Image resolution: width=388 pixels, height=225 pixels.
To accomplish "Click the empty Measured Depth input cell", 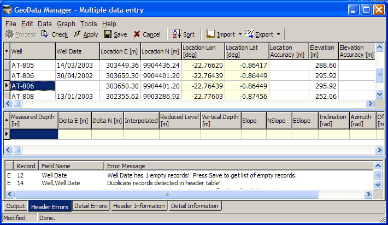I will pos(34,134).
